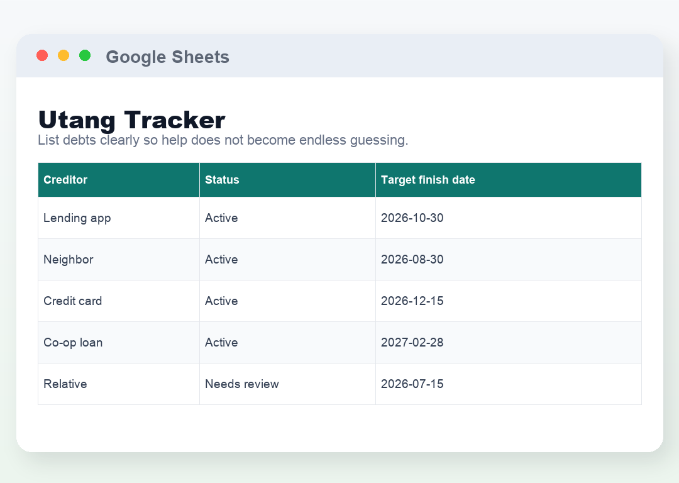Click the Needs review status cell

(x=287, y=384)
